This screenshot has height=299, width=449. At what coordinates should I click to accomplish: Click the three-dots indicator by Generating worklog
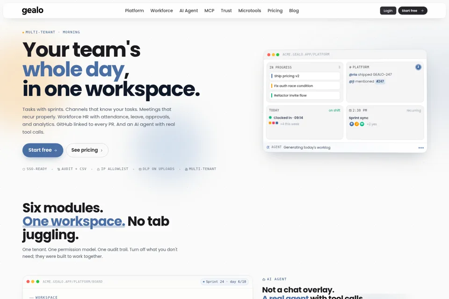tap(421, 148)
